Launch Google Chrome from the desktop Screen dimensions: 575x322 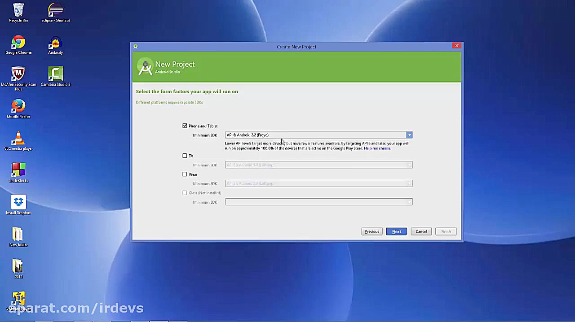coord(18,42)
